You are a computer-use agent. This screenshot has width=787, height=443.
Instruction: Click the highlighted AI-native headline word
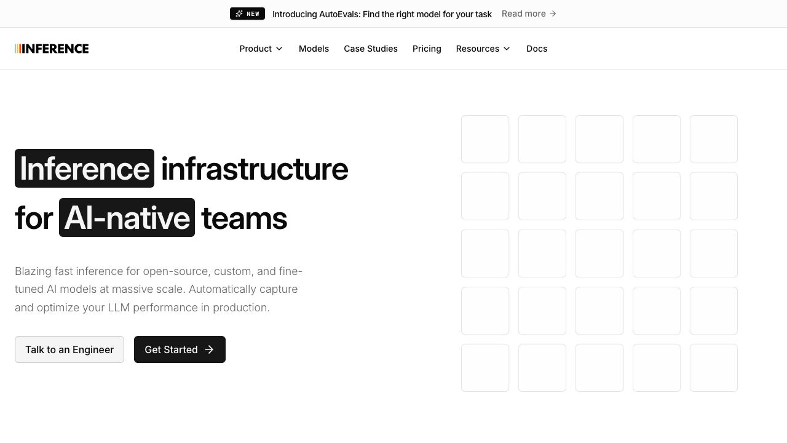coord(127,217)
